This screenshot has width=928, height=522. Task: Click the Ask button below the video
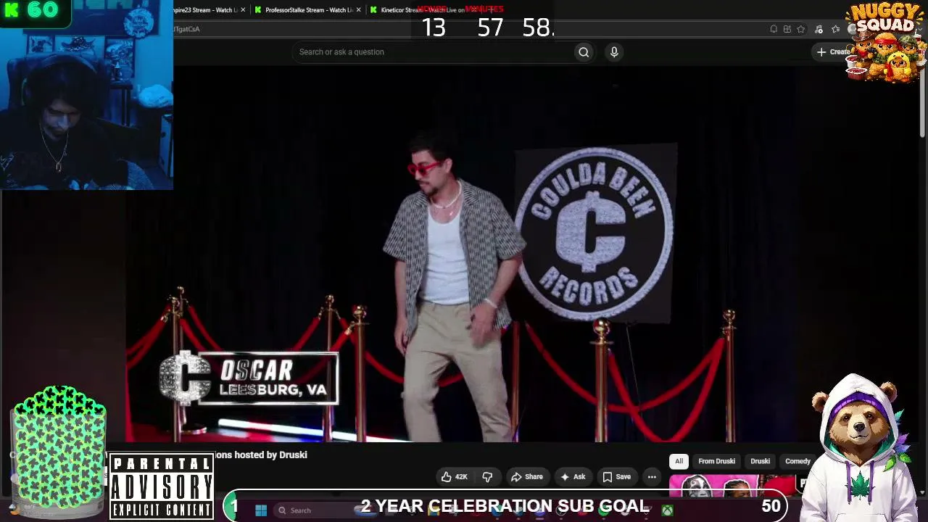[x=572, y=477]
